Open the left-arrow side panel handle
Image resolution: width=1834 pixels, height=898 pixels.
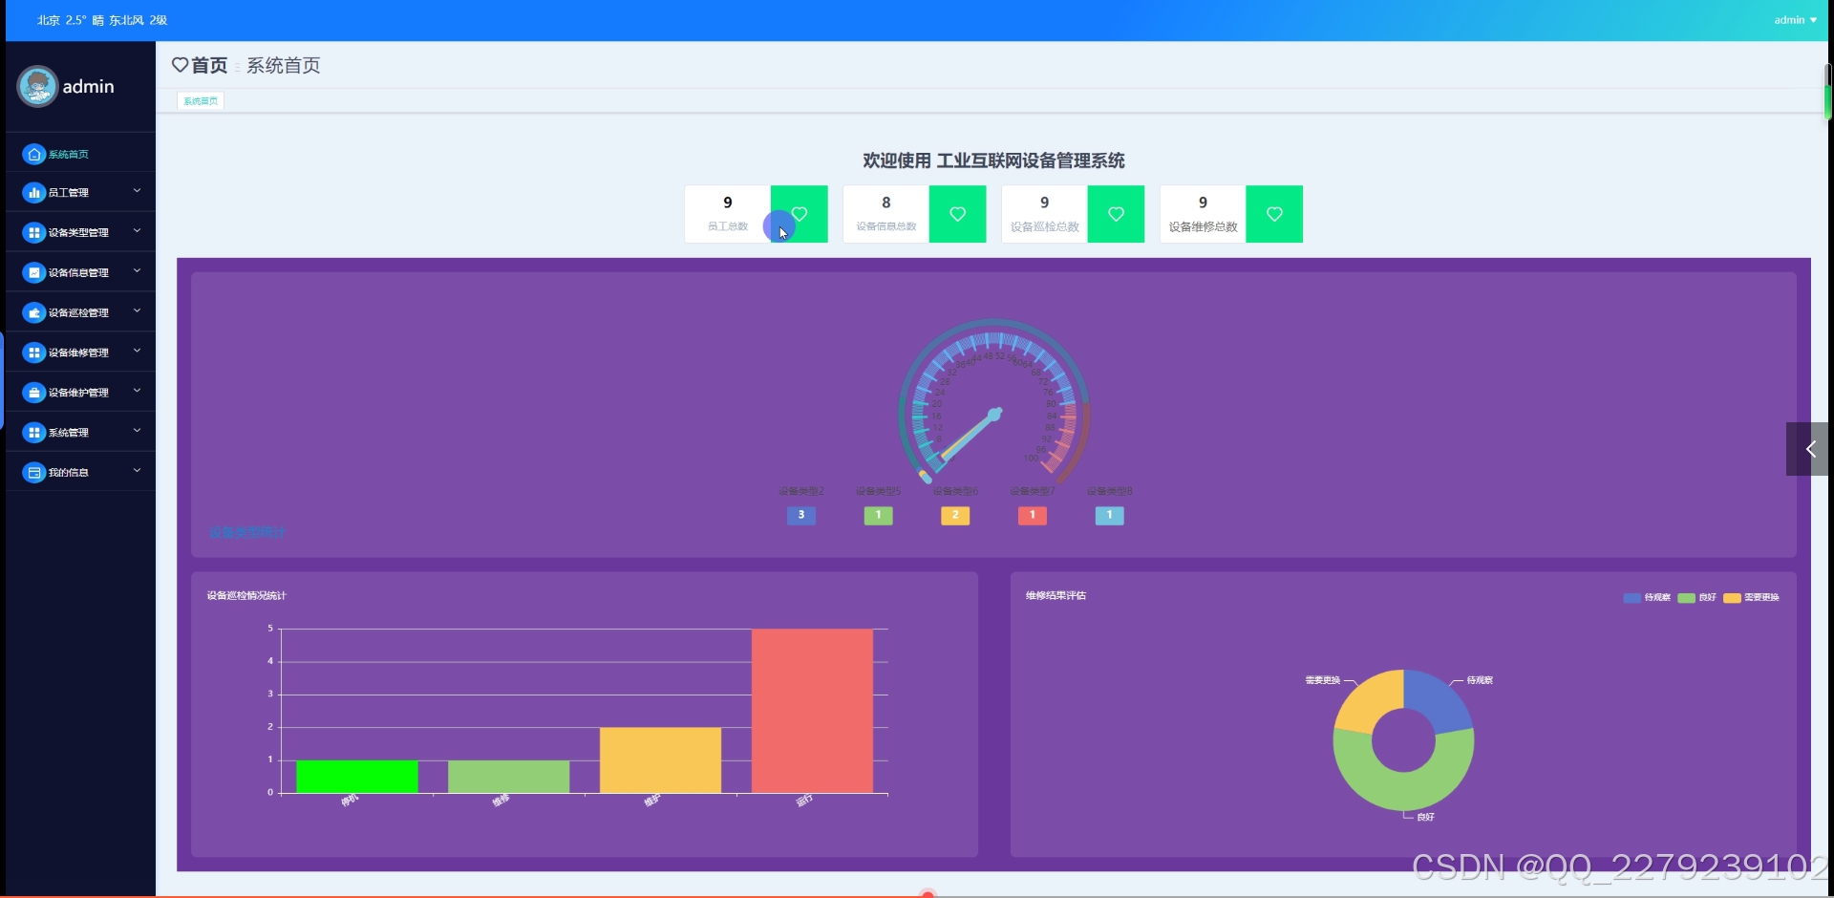(1807, 449)
